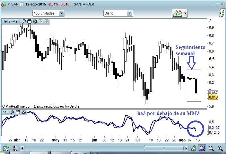Move Heikin-Ashi panel up
Viewport: 226px width, 154px height.
(47, 21)
